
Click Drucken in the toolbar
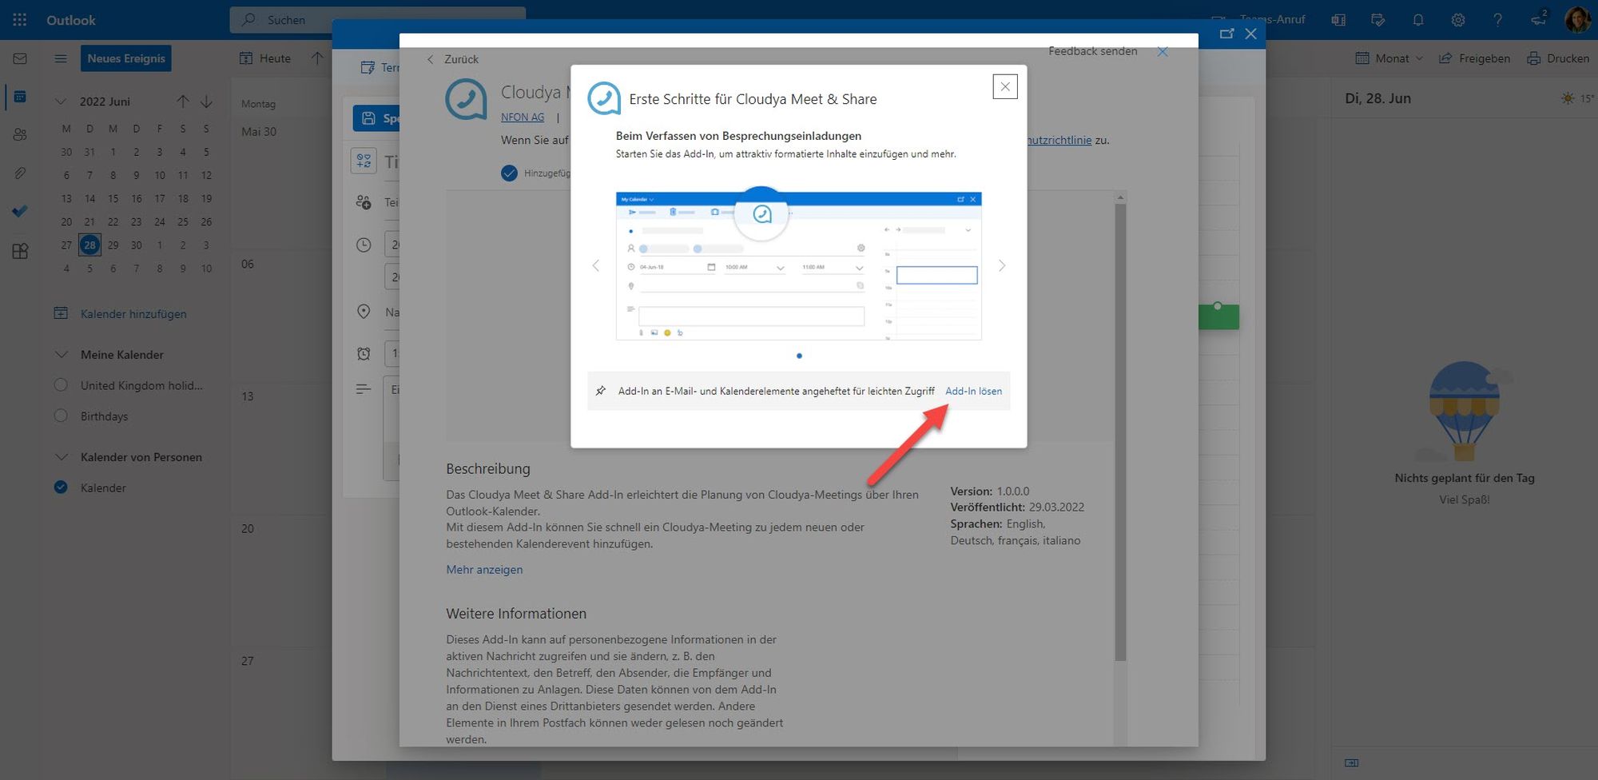1558,58
